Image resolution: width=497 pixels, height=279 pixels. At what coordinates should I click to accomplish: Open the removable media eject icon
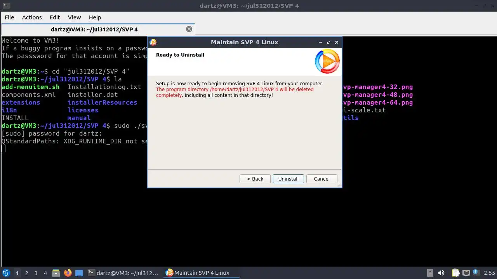pos(430,273)
